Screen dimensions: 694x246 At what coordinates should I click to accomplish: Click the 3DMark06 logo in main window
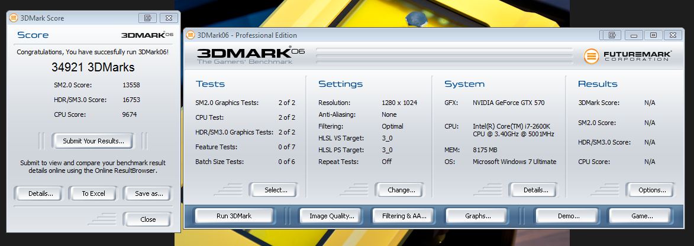251,55
